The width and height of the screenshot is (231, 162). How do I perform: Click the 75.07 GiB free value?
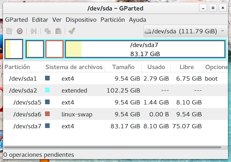(x=187, y=126)
